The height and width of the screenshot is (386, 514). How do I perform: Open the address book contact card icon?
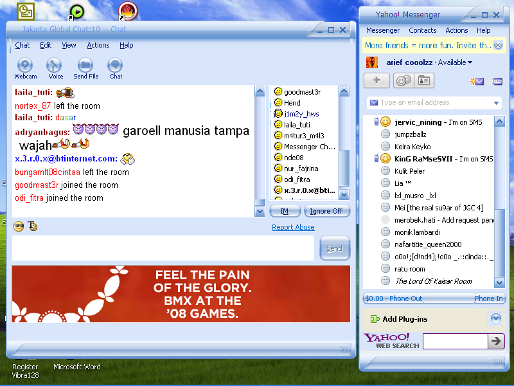(x=424, y=80)
